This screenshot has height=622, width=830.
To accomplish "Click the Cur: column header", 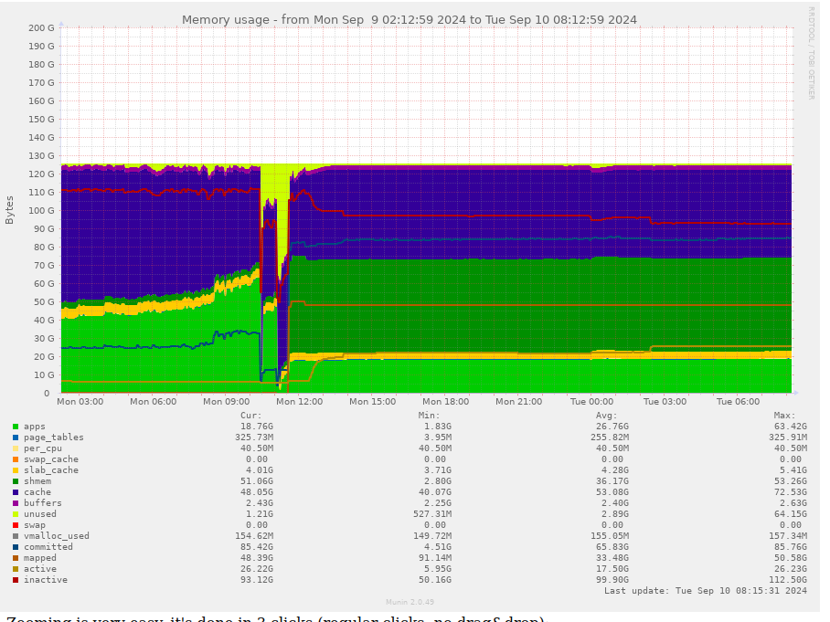I will 250,416.
